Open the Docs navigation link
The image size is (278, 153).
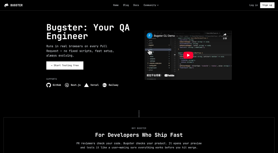coord(136,5)
